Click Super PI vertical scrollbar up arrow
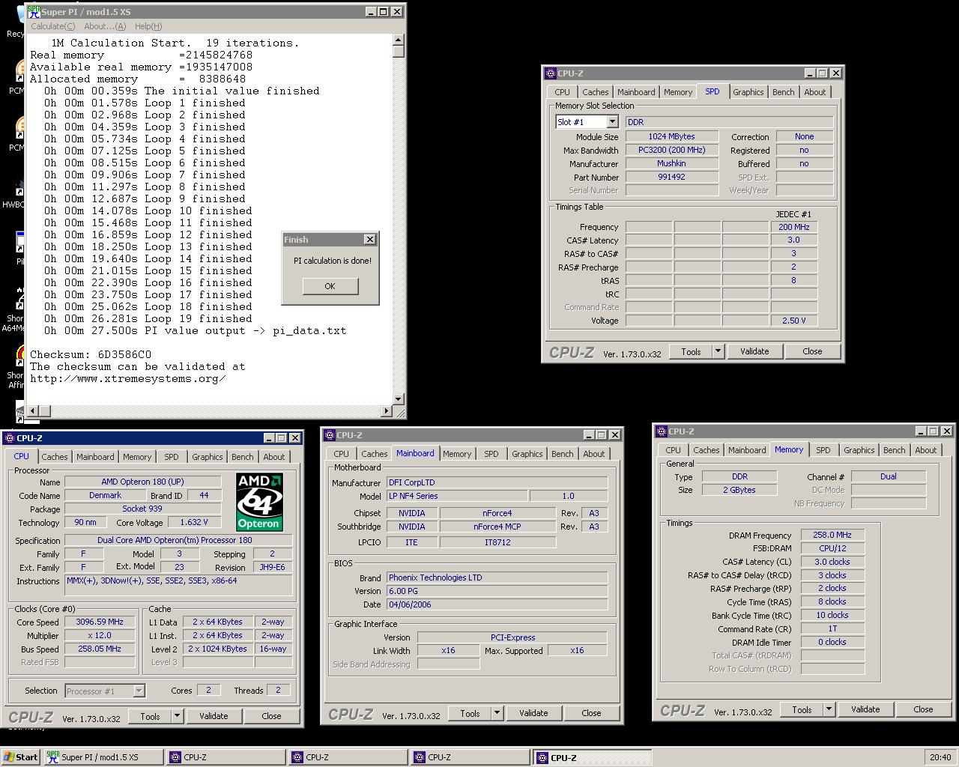This screenshot has height=767, width=959. point(399,40)
